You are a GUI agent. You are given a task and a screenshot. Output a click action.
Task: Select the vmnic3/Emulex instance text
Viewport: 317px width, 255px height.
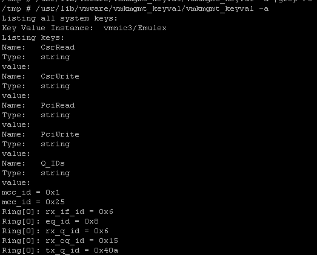135,28
